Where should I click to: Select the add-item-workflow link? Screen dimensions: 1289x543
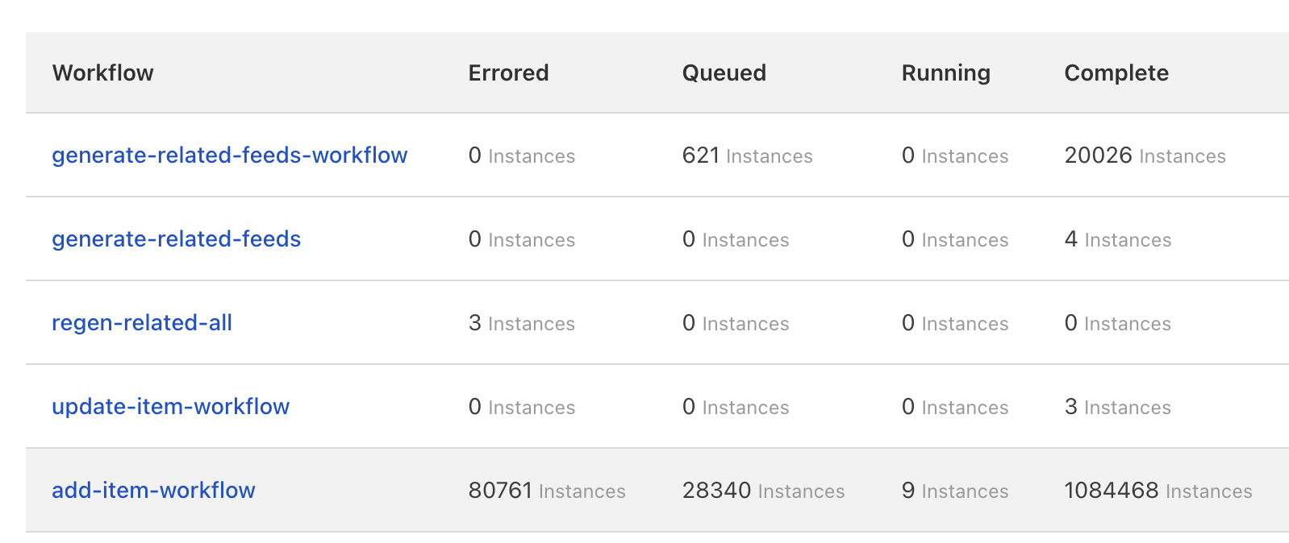click(x=153, y=491)
